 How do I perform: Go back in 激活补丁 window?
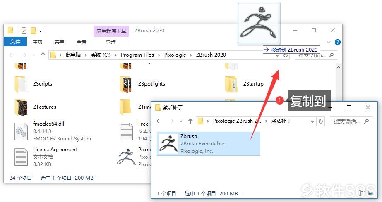pos(159,121)
